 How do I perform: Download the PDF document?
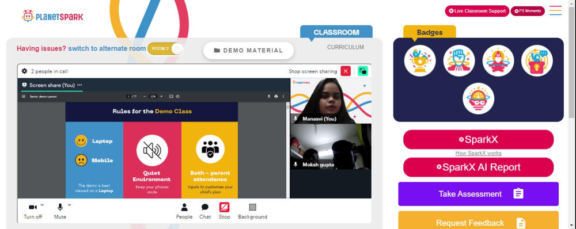(x=269, y=97)
